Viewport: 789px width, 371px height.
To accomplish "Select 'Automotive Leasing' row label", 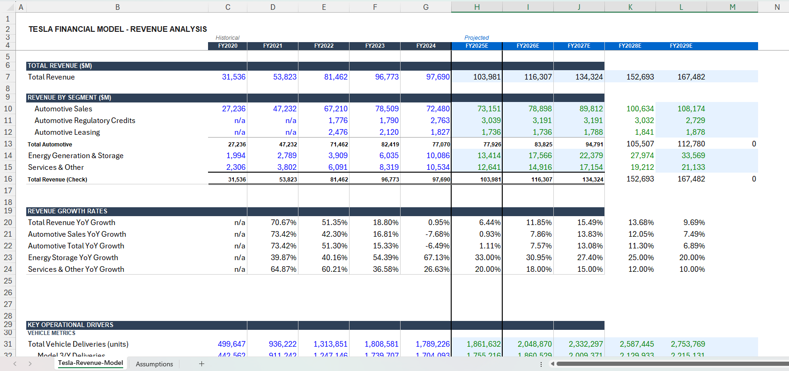I will (x=67, y=132).
